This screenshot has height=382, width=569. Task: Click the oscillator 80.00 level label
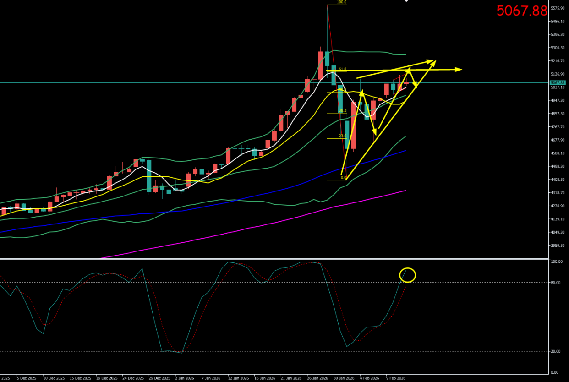[556, 283]
